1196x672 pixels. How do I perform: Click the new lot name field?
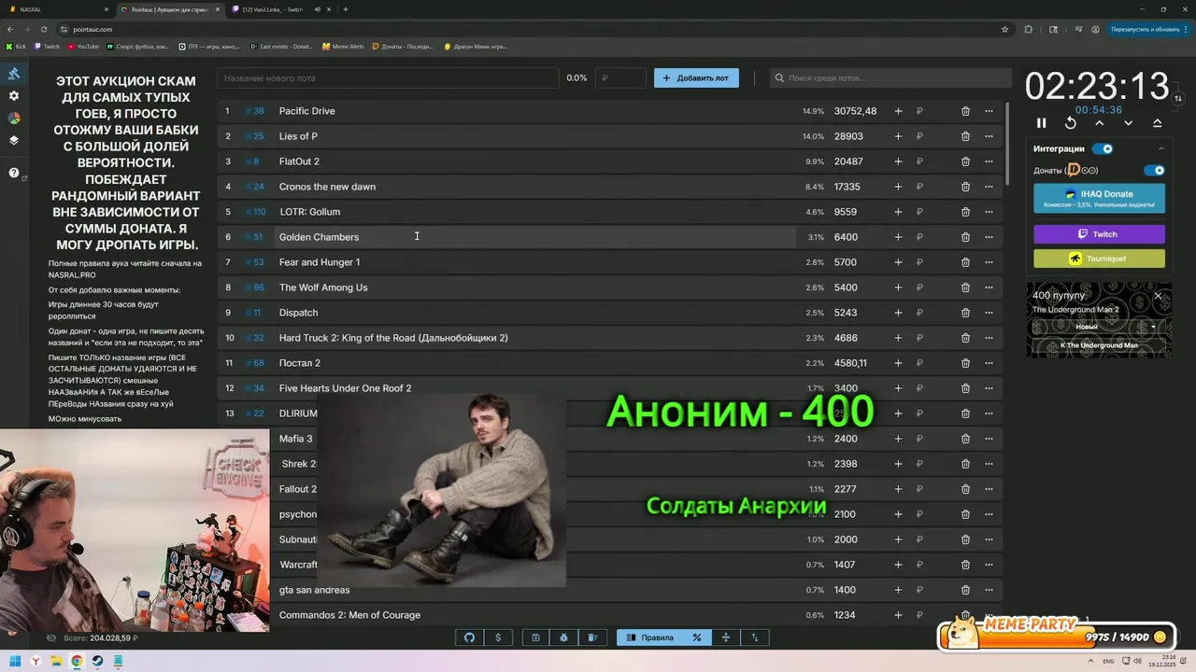(x=388, y=78)
